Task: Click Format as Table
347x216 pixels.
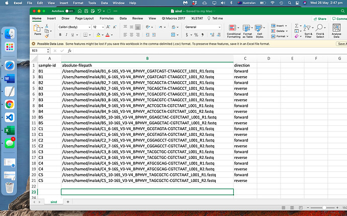Action: [247, 30]
